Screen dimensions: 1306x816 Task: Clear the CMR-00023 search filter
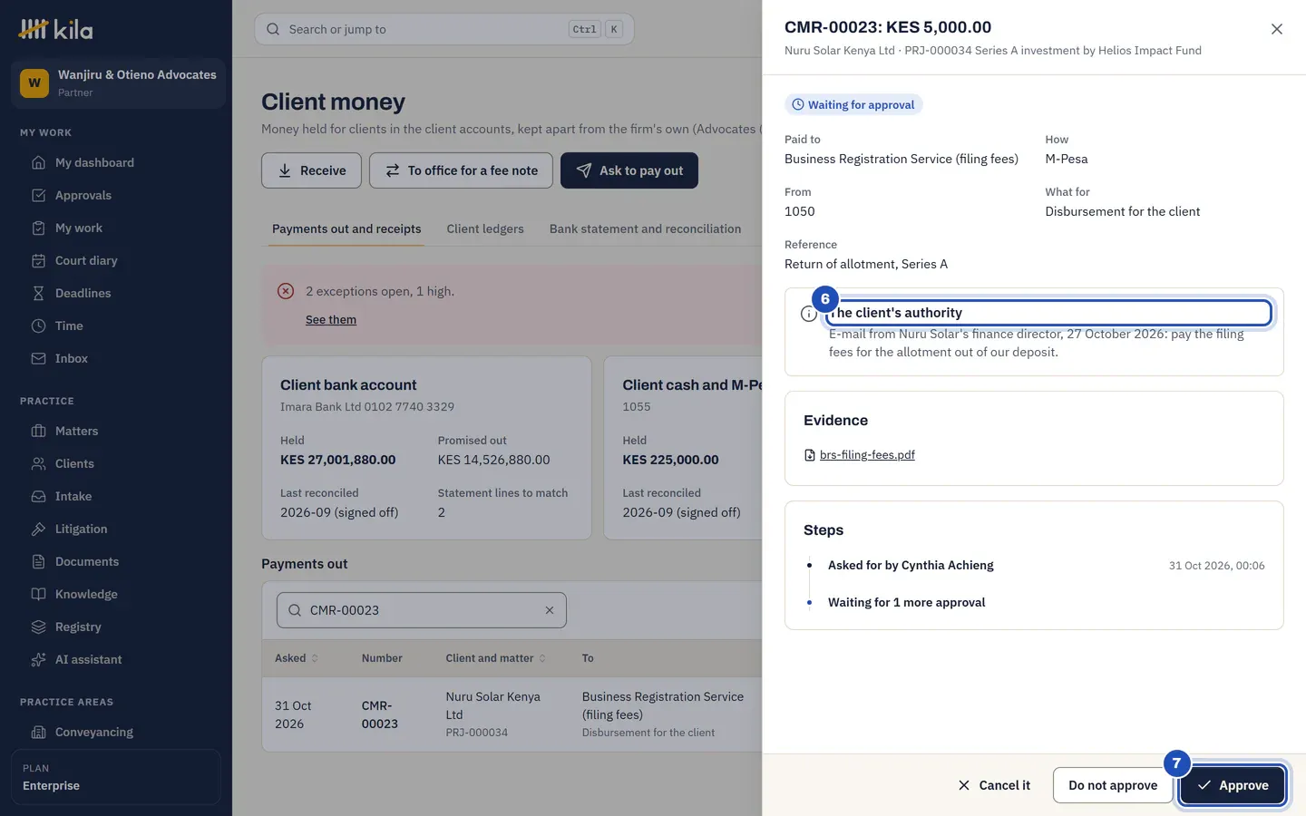pyautogui.click(x=550, y=610)
